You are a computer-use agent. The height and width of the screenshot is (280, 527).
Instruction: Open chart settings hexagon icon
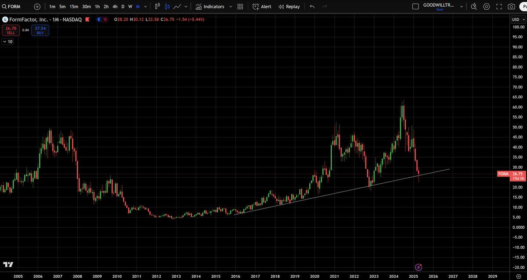tap(486, 7)
